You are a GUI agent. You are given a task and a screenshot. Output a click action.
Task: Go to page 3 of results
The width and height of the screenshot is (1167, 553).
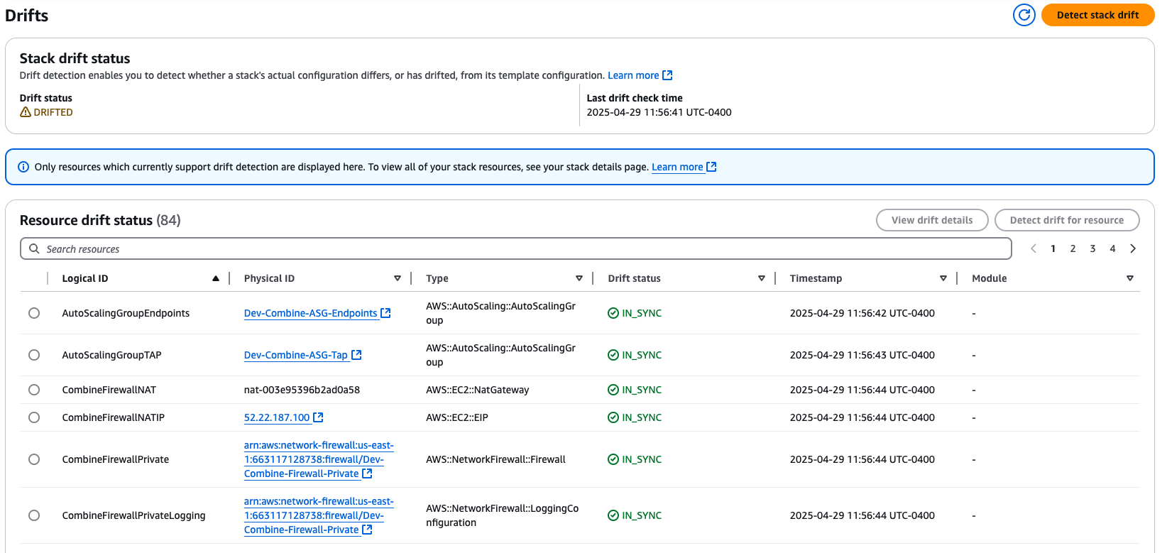1093,248
